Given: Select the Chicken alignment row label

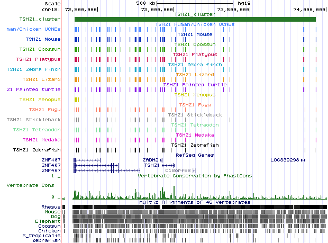Looking at the screenshot, I should click(x=49, y=230).
